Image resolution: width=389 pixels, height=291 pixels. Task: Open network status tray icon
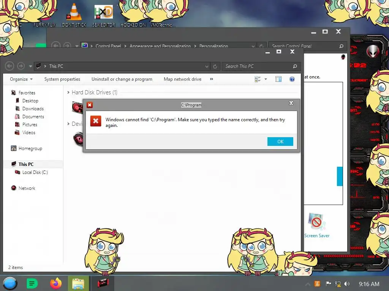pyautogui.click(x=338, y=284)
